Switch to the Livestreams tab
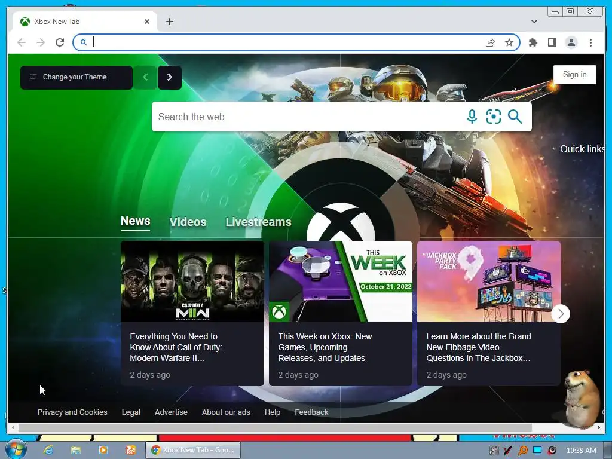The height and width of the screenshot is (459, 612). pos(258,222)
